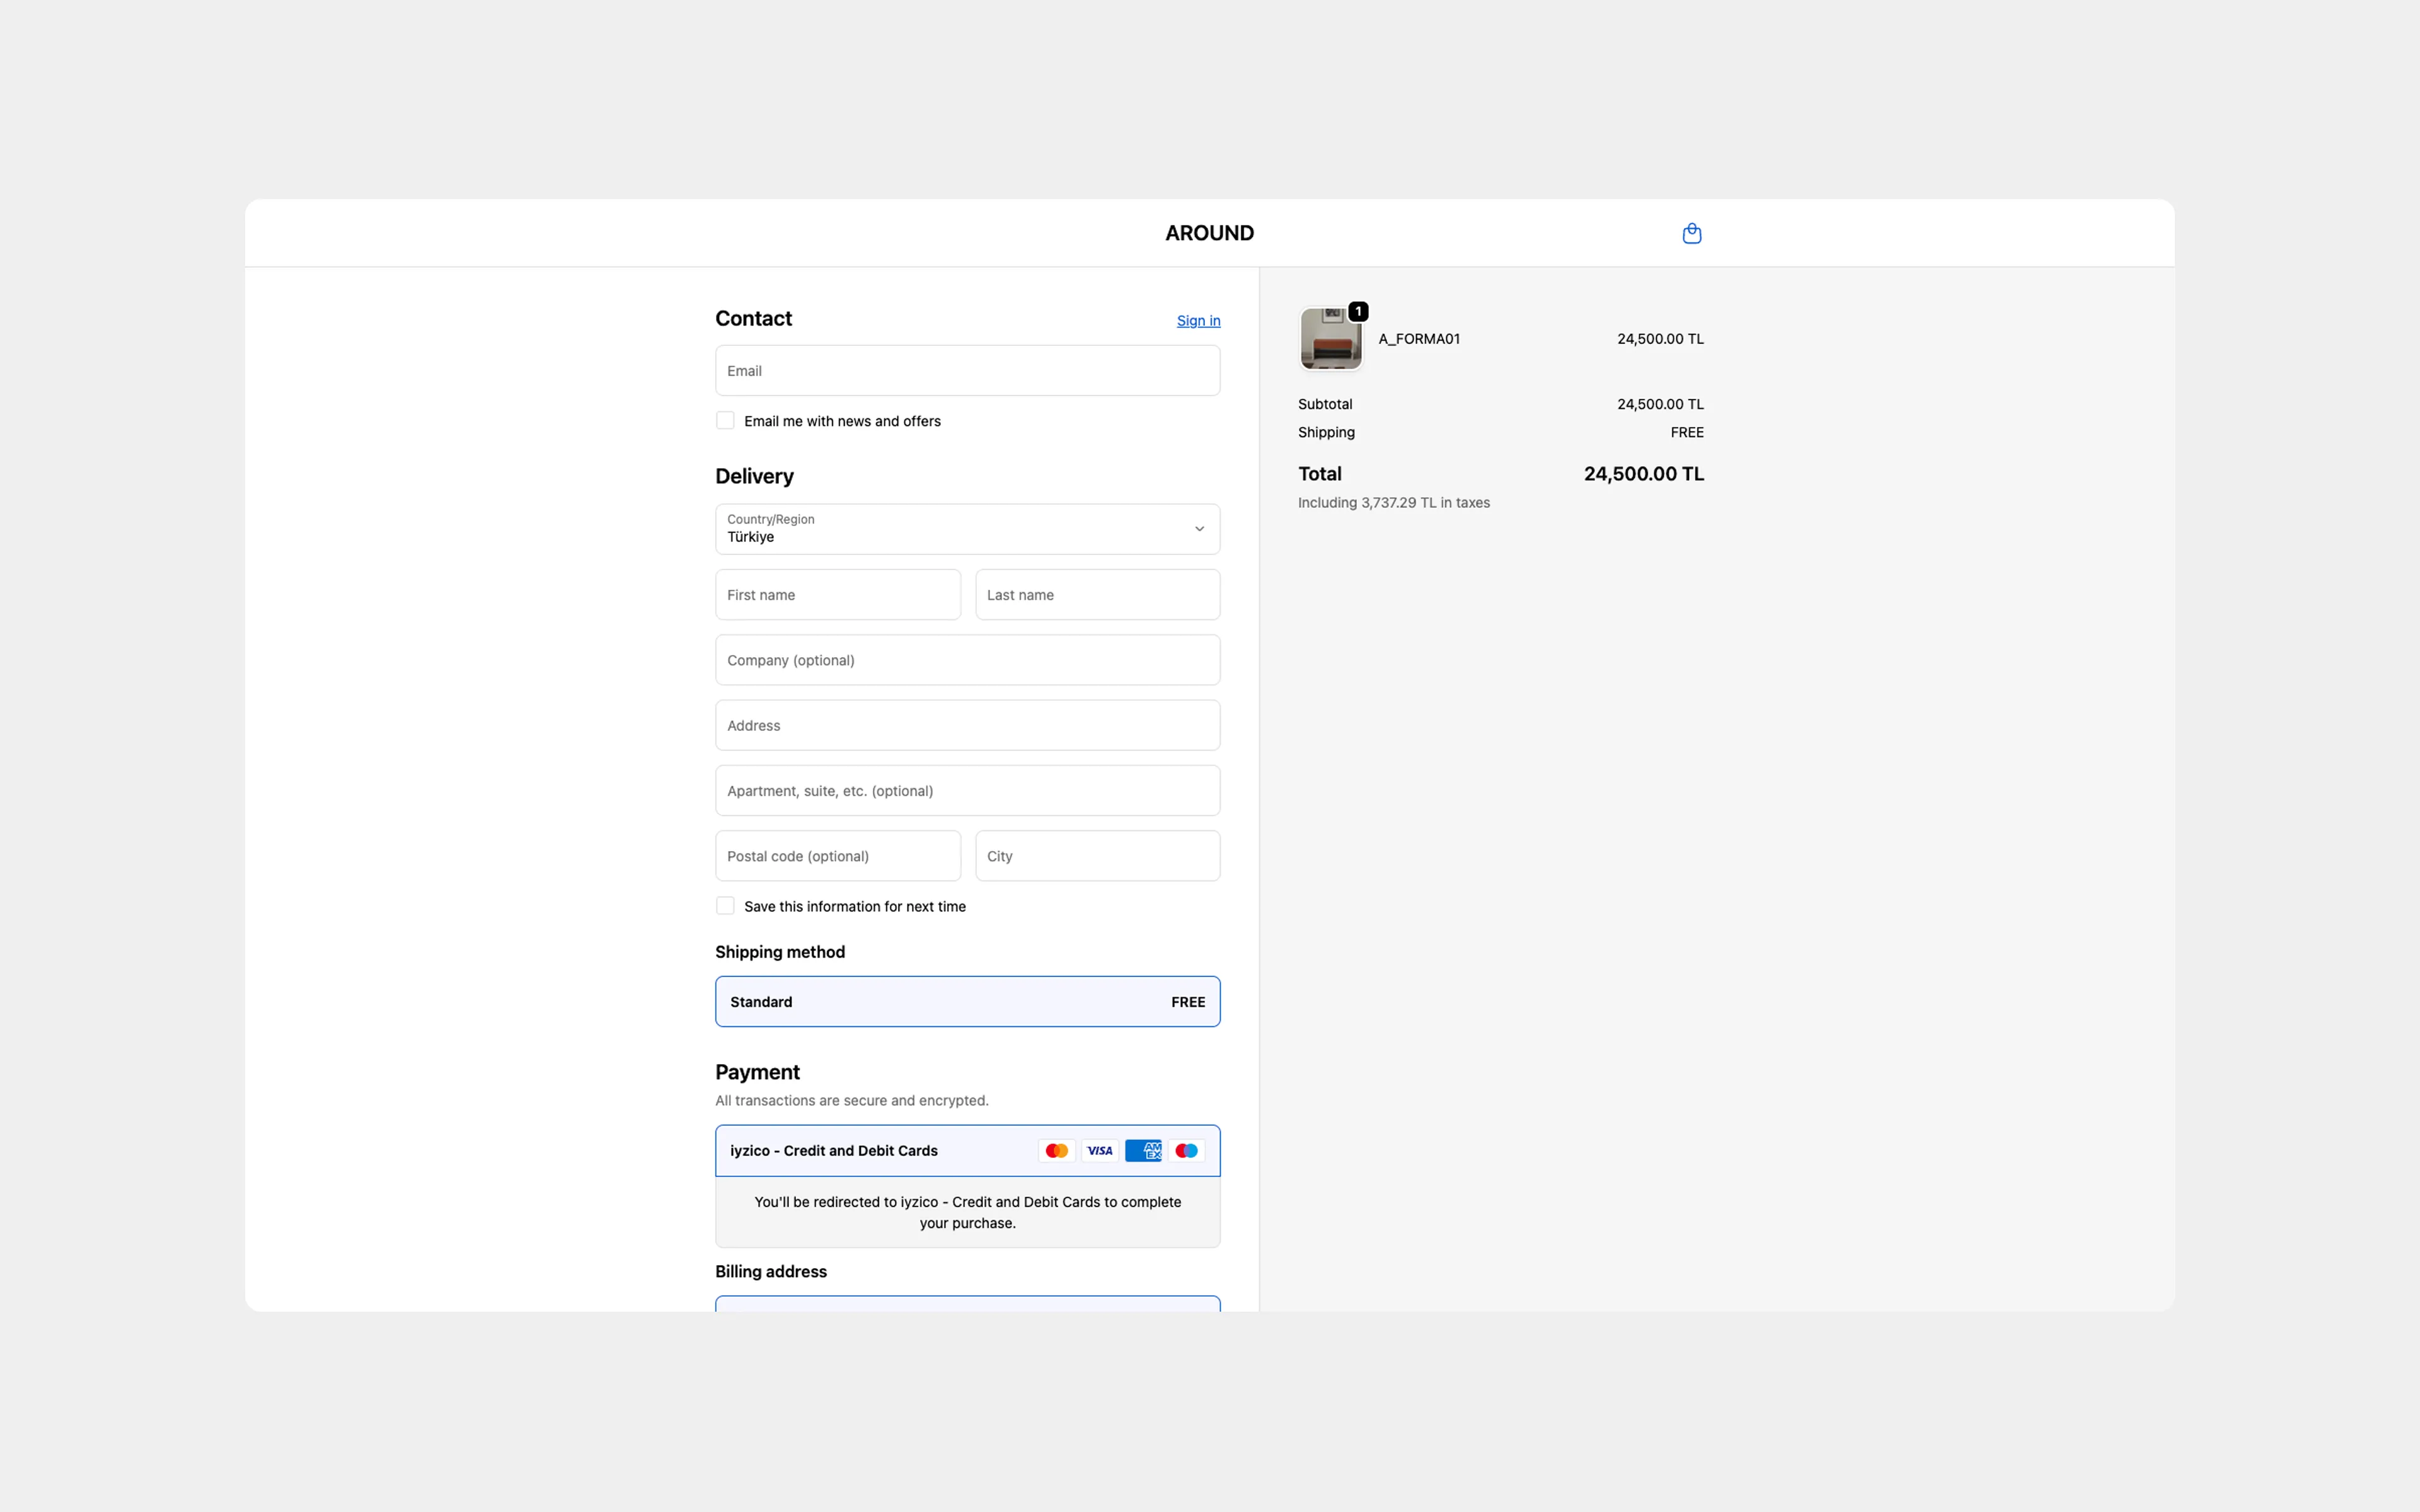Screen dimensions: 2420x1512
Task: Click the Billing address heading
Action: [771, 1272]
